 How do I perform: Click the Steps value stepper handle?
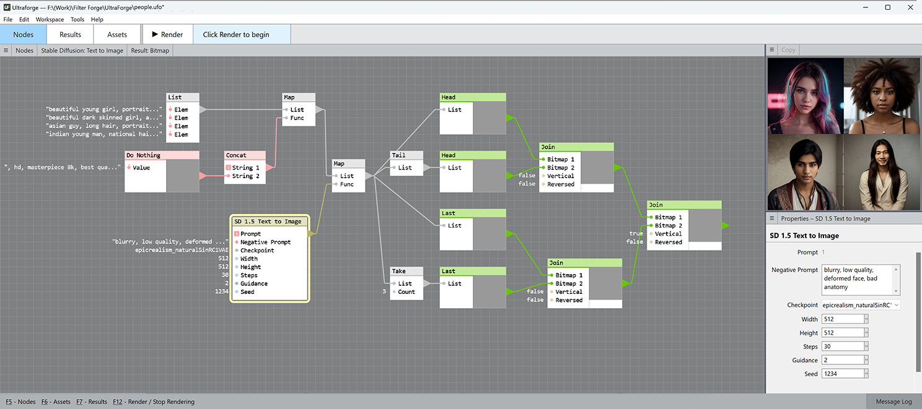click(866, 347)
